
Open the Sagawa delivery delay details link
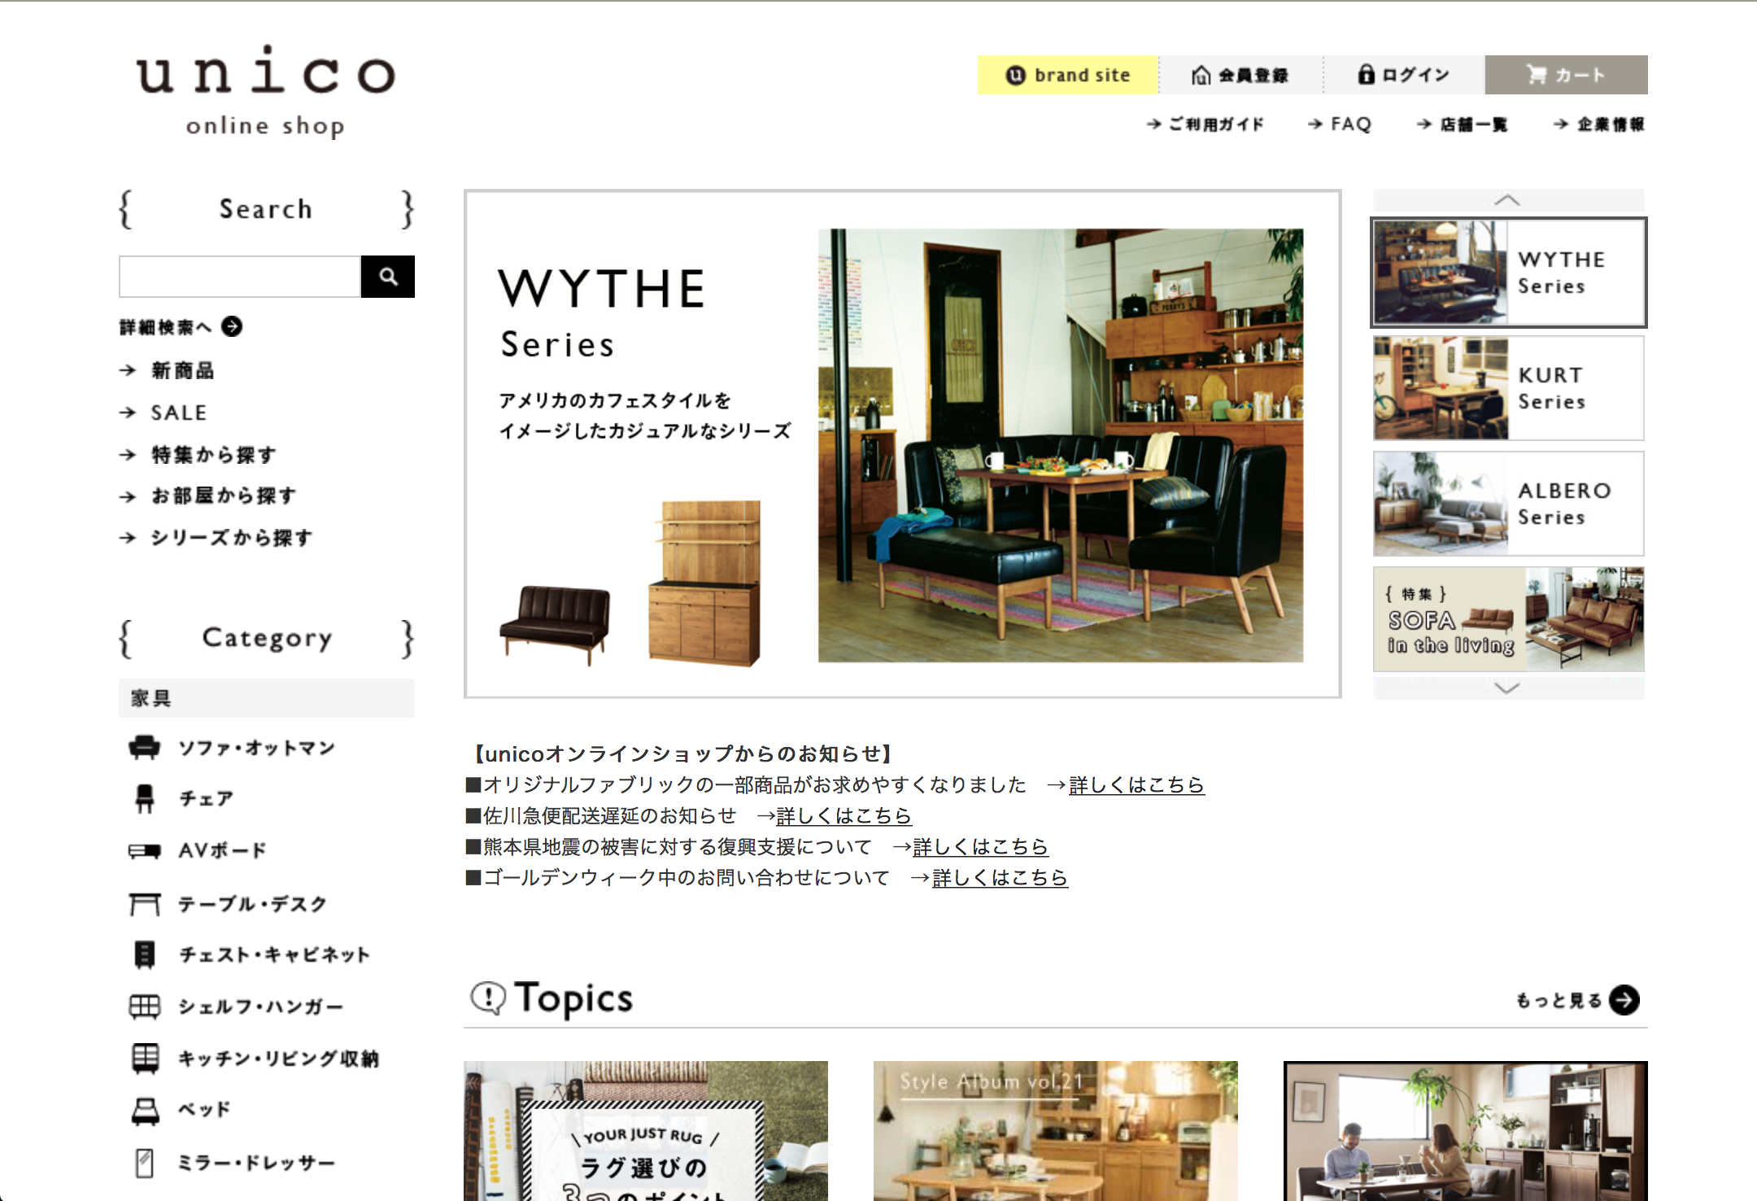(x=844, y=815)
